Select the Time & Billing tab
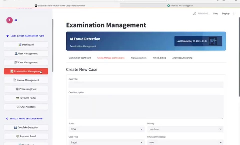The height and width of the screenshot is (145, 240). point(159,58)
